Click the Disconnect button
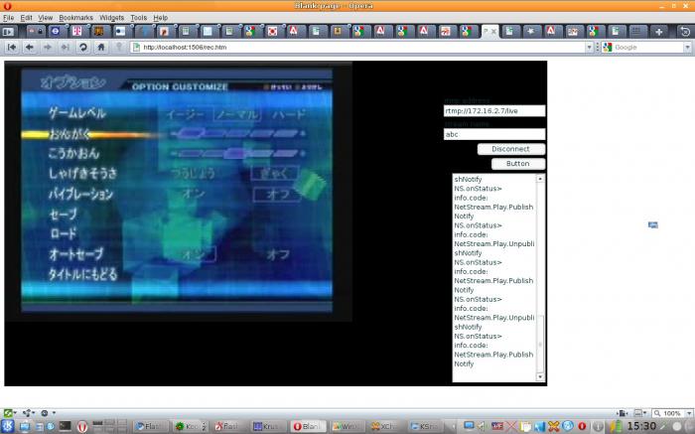Screen dimensions: 695x434 [511, 149]
